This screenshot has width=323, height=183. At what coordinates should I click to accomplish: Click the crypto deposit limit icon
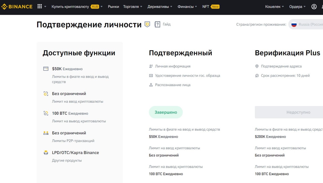tap(46, 94)
